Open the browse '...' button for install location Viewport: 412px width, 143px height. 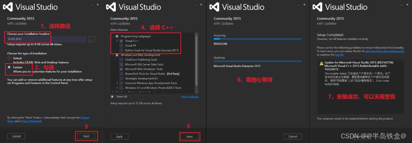(92, 39)
